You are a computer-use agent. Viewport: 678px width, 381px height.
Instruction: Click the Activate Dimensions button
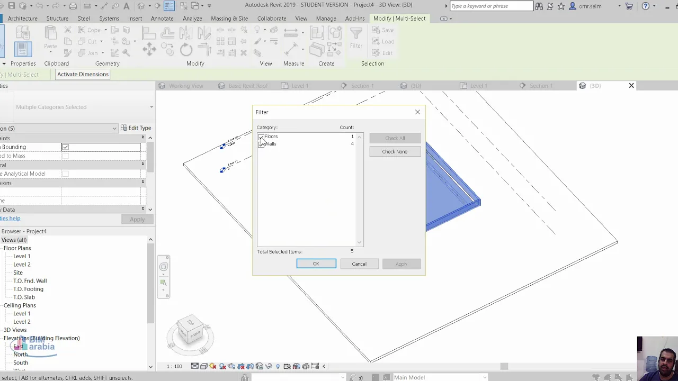(83, 75)
